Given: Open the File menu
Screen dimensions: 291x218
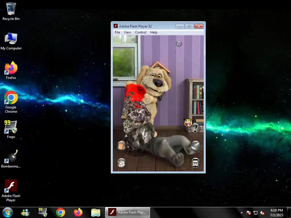Looking at the screenshot, I should tap(117, 32).
